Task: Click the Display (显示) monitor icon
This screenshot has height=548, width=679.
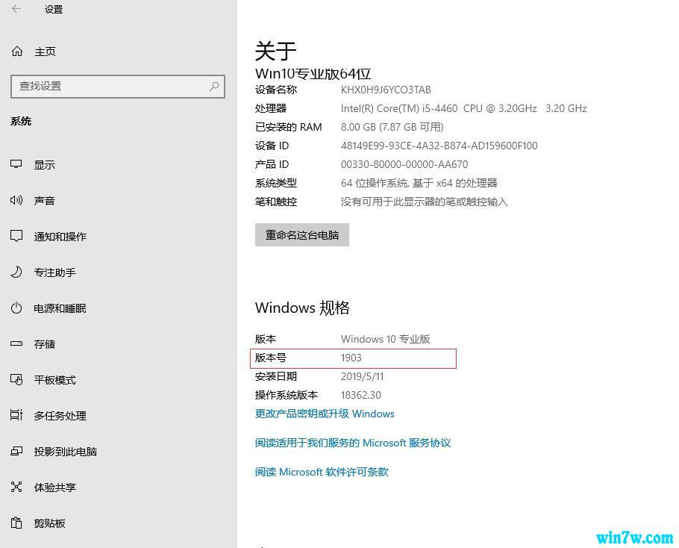Action: pos(16,165)
